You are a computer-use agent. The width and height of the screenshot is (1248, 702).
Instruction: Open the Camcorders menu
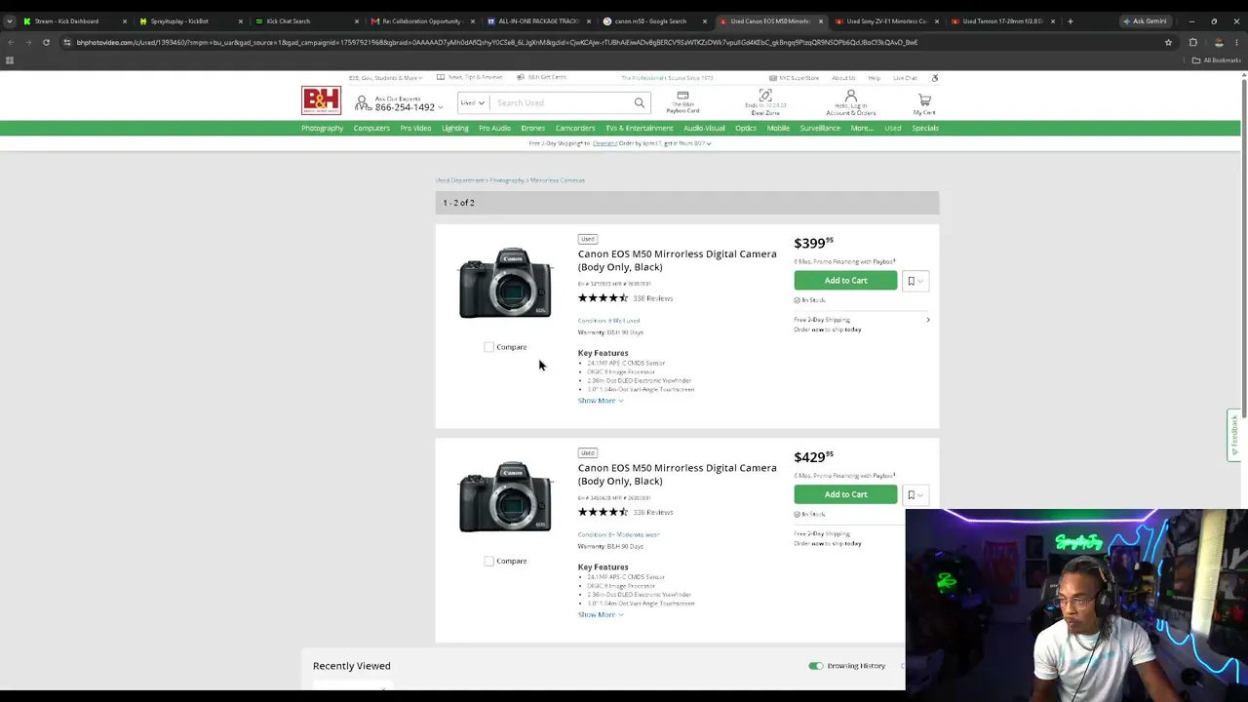[575, 128]
